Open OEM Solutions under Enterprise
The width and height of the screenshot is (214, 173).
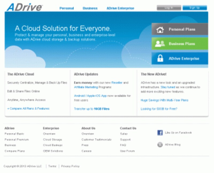coord(53,151)
